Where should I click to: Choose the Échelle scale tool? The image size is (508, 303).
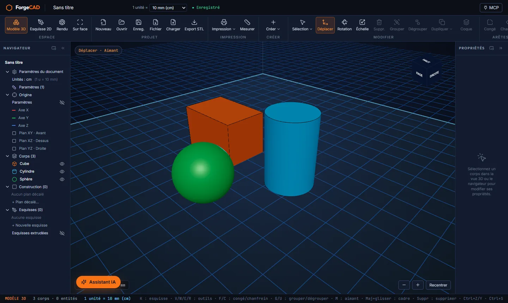(362, 25)
